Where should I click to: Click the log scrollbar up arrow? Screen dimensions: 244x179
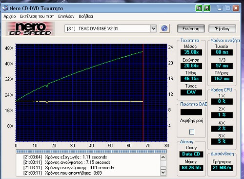(163, 157)
